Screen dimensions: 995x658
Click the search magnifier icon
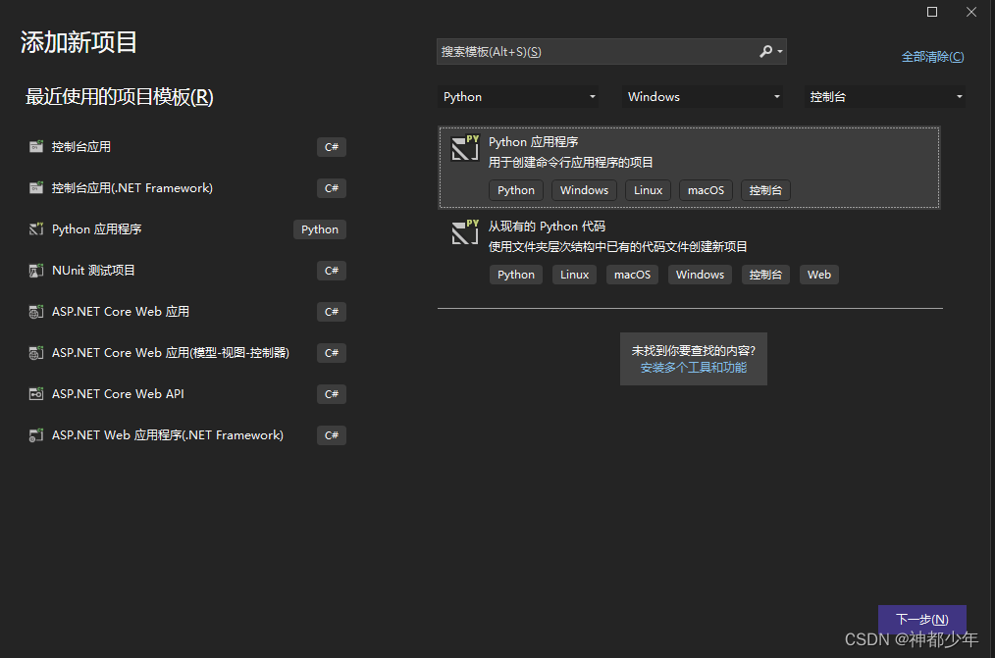tap(766, 51)
